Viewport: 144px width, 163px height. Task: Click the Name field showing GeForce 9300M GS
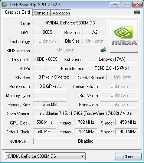click(70, 23)
